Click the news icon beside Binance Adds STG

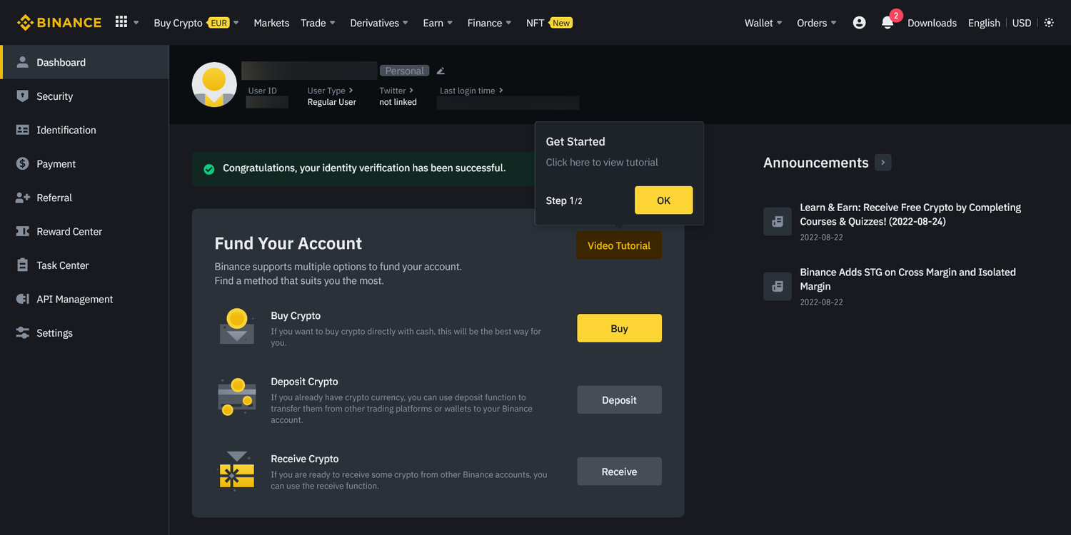[778, 286]
